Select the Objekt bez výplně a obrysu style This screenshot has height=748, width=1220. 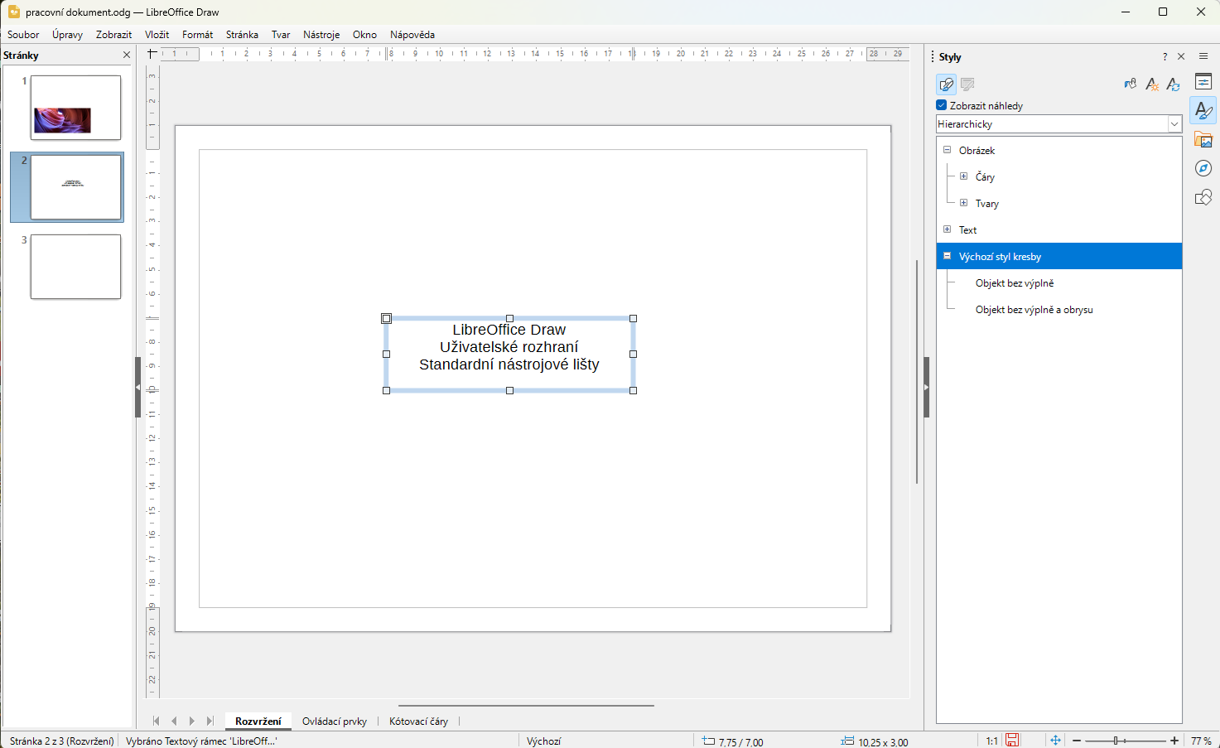pos(1034,310)
